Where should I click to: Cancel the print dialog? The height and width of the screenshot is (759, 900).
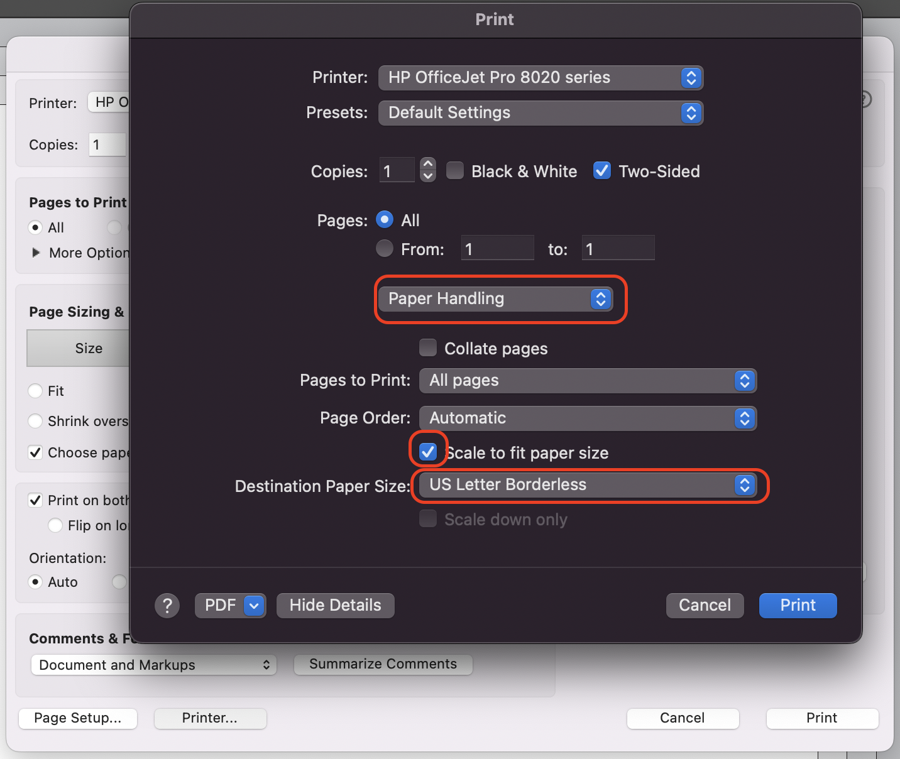point(705,605)
